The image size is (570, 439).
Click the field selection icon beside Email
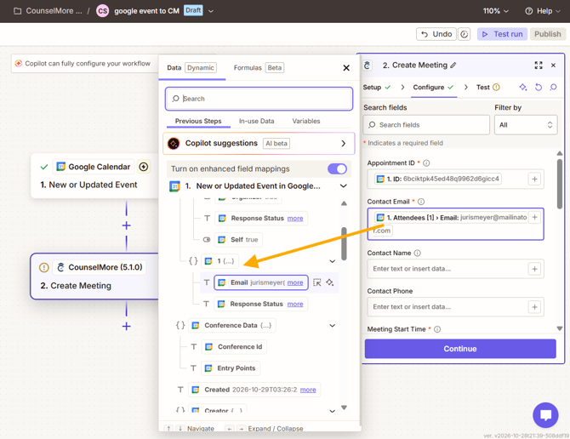click(x=317, y=282)
